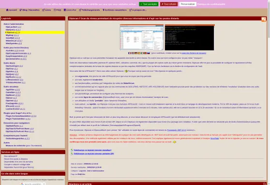
Task: Click the orange icon in article header
Action: click(264, 19)
